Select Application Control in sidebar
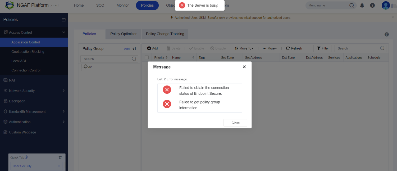The width and height of the screenshot is (397, 171). click(x=34, y=42)
